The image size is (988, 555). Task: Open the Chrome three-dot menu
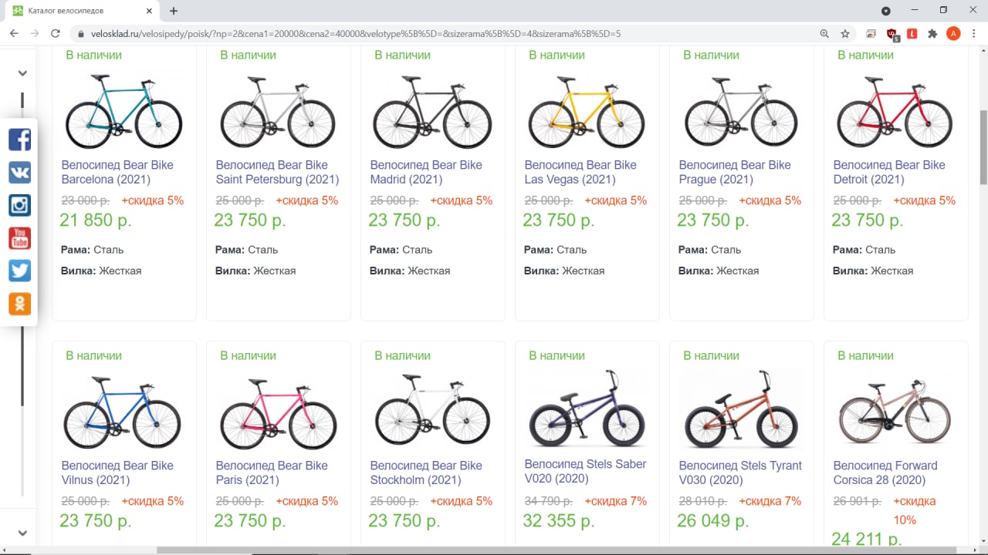click(974, 34)
